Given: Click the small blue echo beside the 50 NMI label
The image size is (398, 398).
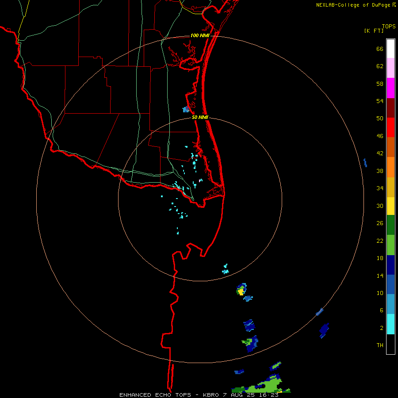Looking at the screenshot, I should (x=186, y=109).
